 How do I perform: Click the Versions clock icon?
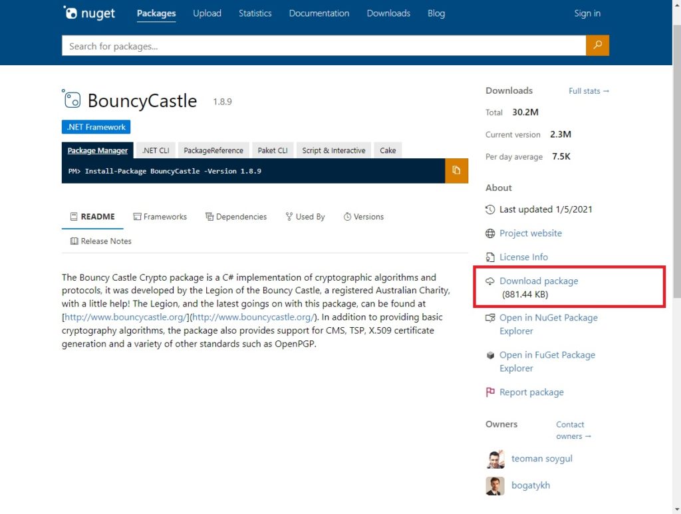tap(347, 217)
